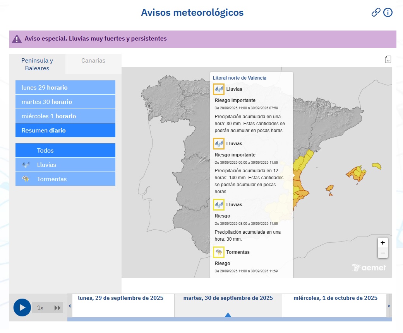Advance playback speed with the fast-forward control
The image size is (403, 333).
(57, 308)
